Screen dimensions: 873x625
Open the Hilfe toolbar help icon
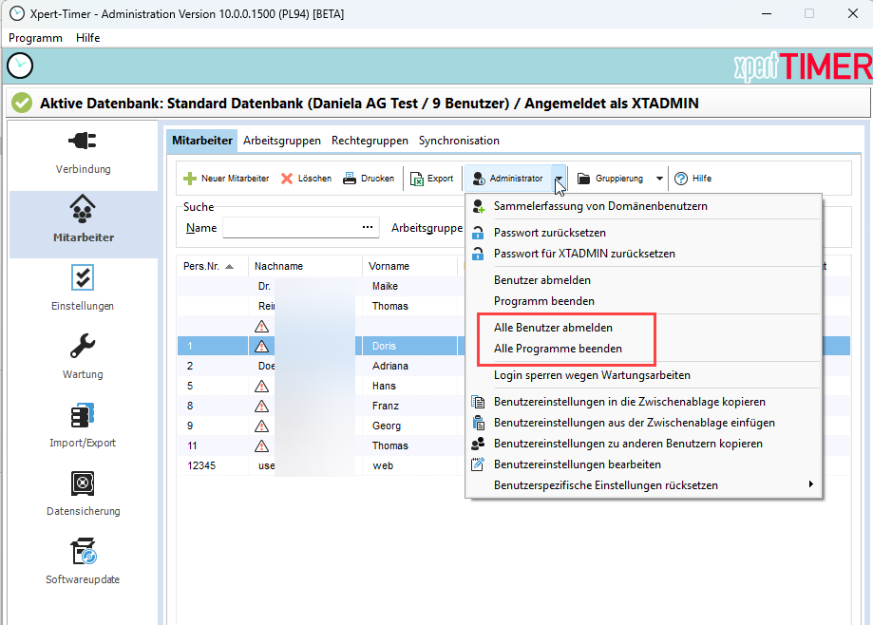[693, 179]
